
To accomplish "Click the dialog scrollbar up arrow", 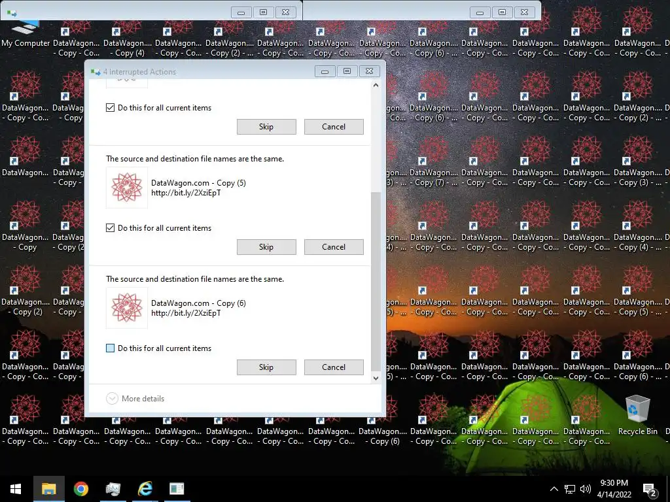I will click(376, 86).
